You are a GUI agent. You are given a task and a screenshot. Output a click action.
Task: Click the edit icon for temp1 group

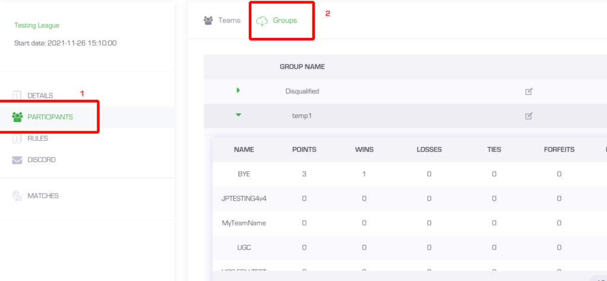point(529,116)
